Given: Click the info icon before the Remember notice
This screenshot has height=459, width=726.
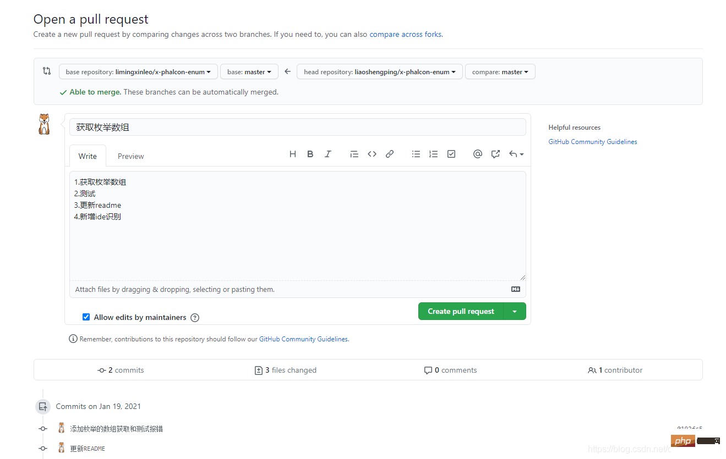Looking at the screenshot, I should tap(73, 339).
